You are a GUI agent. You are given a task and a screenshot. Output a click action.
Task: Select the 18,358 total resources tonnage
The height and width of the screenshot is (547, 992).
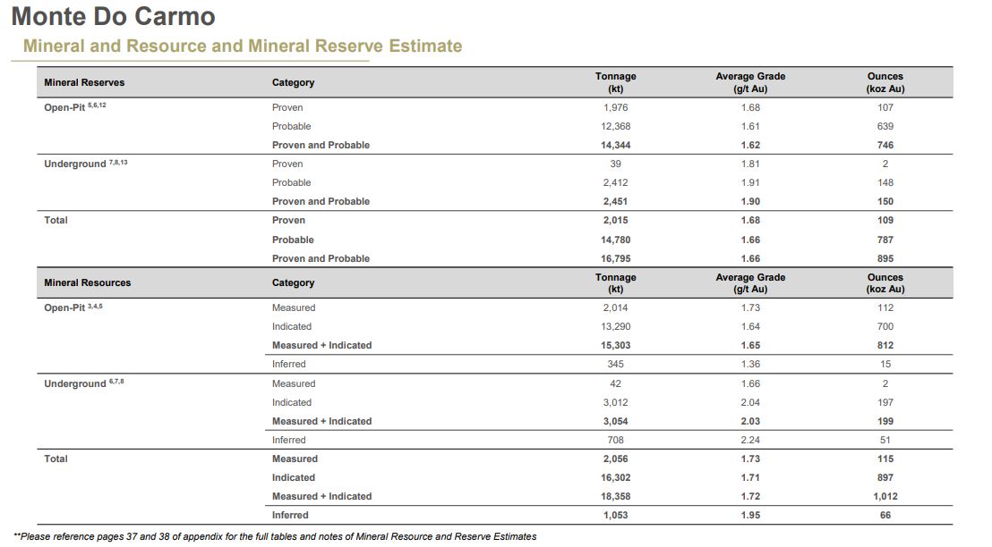tap(615, 497)
